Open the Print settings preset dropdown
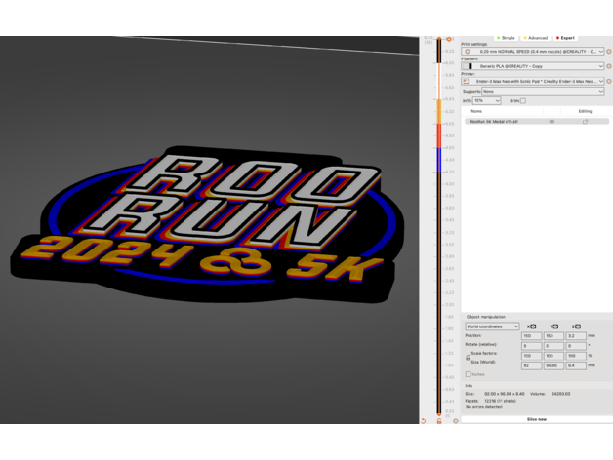This screenshot has width=613, height=460. (537, 51)
